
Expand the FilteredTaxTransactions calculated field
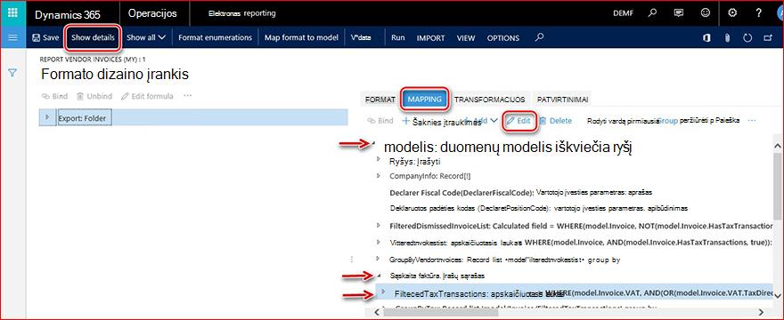[383, 292]
